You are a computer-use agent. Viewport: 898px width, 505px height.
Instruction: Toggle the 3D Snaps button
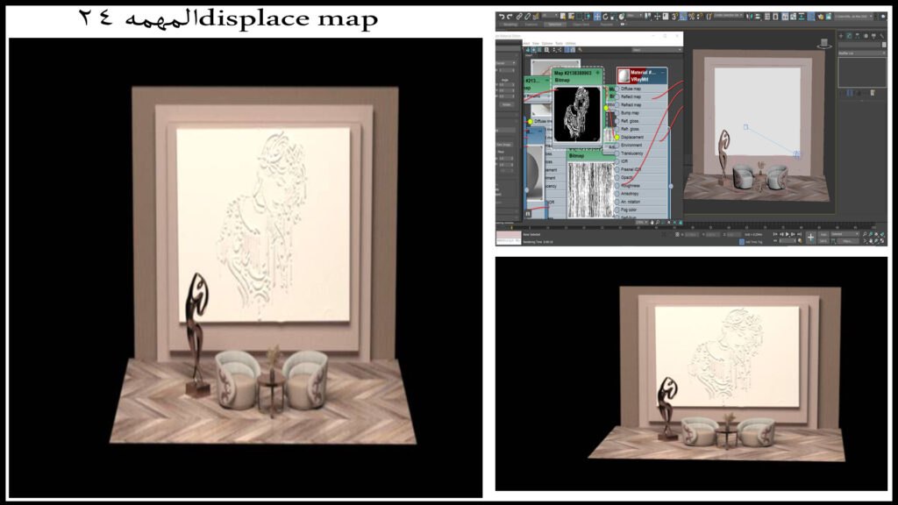point(674,17)
